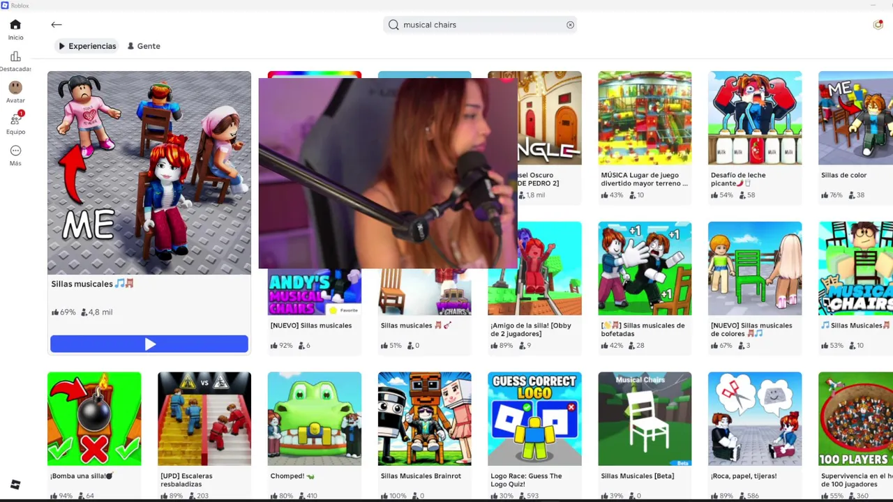Viewport: 893px width, 502px height.
Task: Click the title '[NUEVO] Sillas musicales'
Action: point(311,326)
